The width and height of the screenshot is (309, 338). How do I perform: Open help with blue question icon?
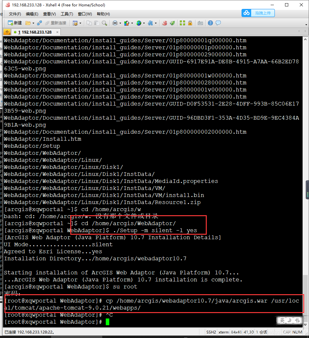[x=211, y=23]
